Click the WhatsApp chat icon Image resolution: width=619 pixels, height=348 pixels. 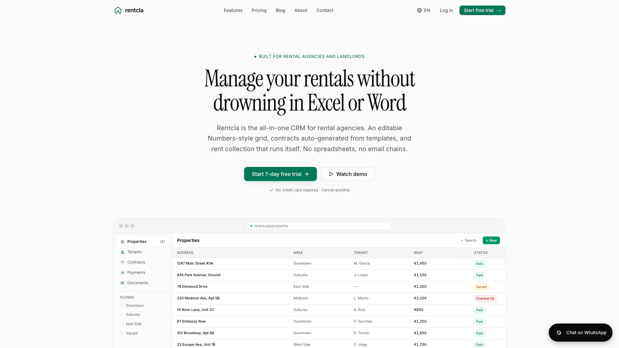coord(559,333)
